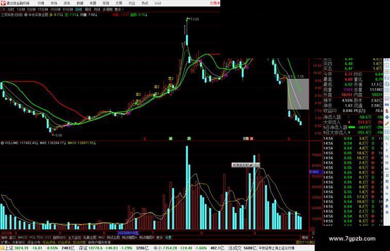Expand the 扩展 panel
The width and height of the screenshot is (390, 251).
(5, 242)
